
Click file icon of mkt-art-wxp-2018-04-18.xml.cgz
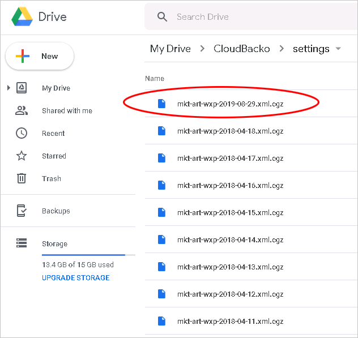pyautogui.click(x=161, y=131)
